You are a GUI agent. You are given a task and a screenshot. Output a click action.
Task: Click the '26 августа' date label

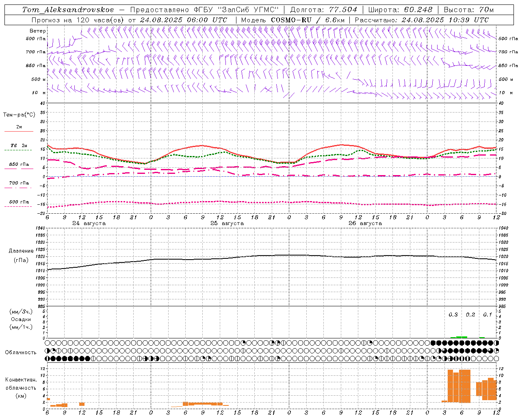tap(365, 223)
